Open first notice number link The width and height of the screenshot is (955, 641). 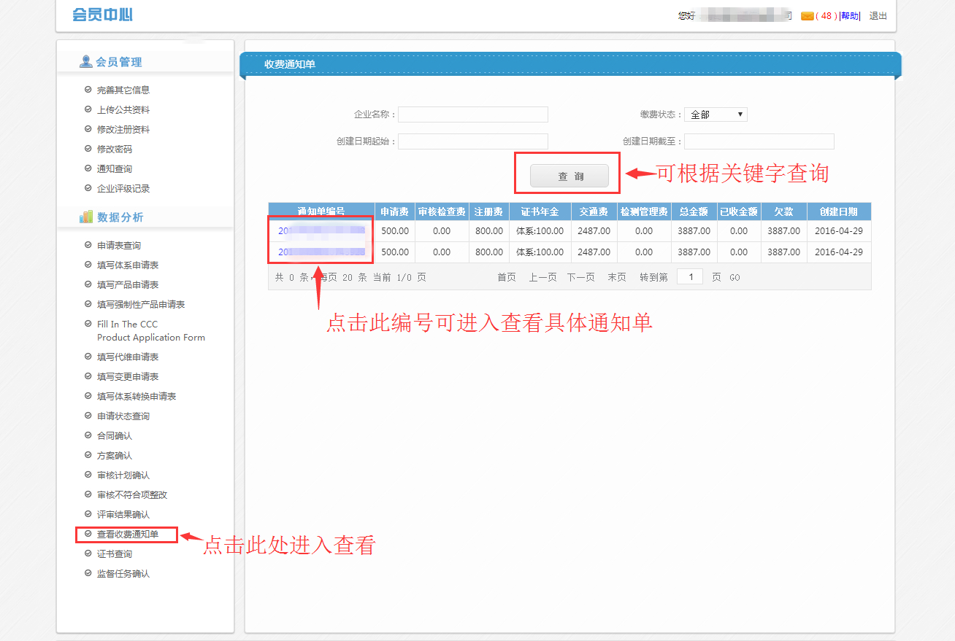click(321, 230)
